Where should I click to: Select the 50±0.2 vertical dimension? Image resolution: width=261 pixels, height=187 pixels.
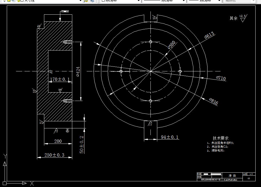click(x=81, y=144)
